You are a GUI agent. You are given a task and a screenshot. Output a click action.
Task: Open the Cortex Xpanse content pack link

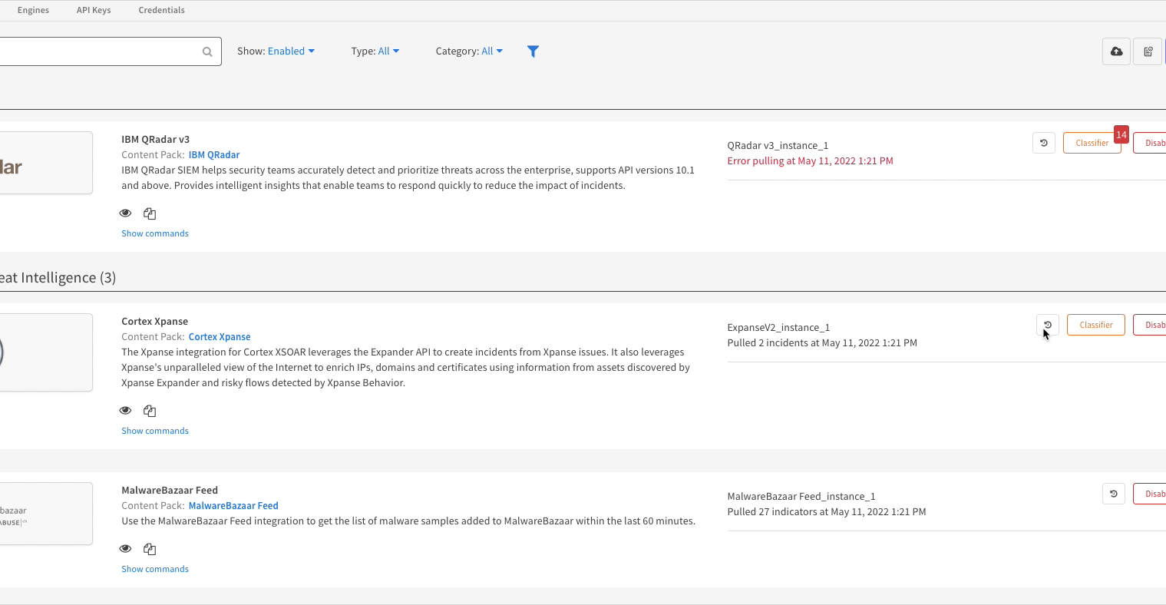(220, 337)
